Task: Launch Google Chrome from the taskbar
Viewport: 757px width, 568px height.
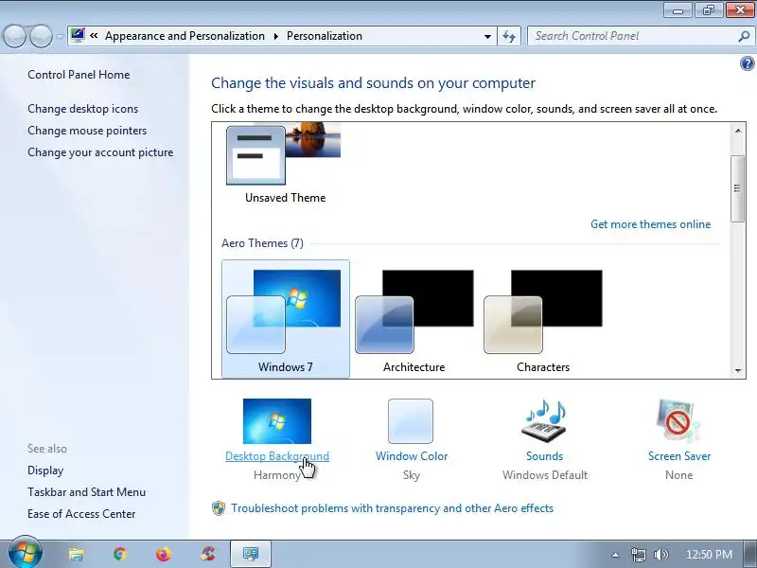Action: 120,554
